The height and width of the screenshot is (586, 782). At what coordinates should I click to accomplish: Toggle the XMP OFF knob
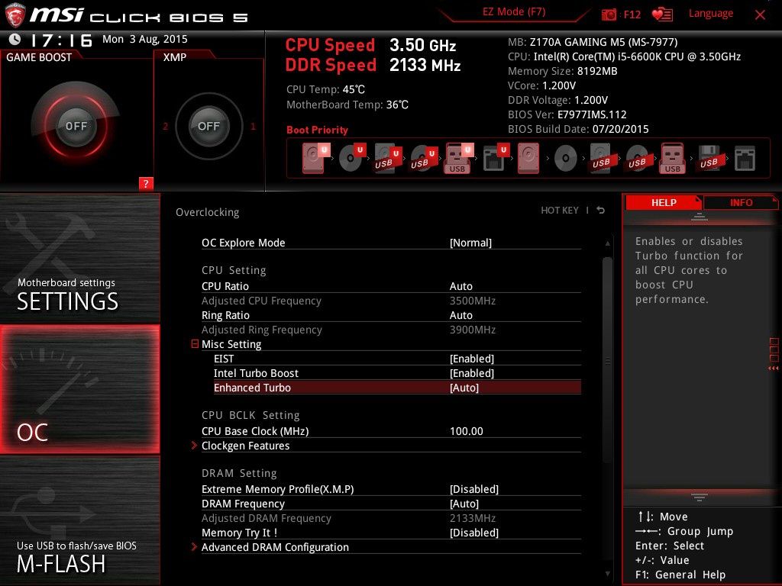tap(208, 126)
